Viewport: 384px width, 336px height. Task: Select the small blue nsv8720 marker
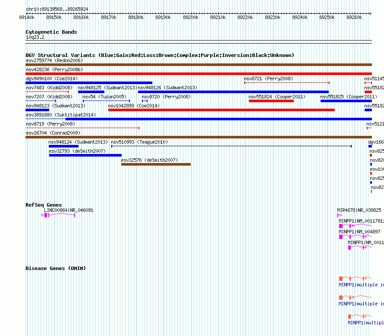pyautogui.click(x=145, y=101)
